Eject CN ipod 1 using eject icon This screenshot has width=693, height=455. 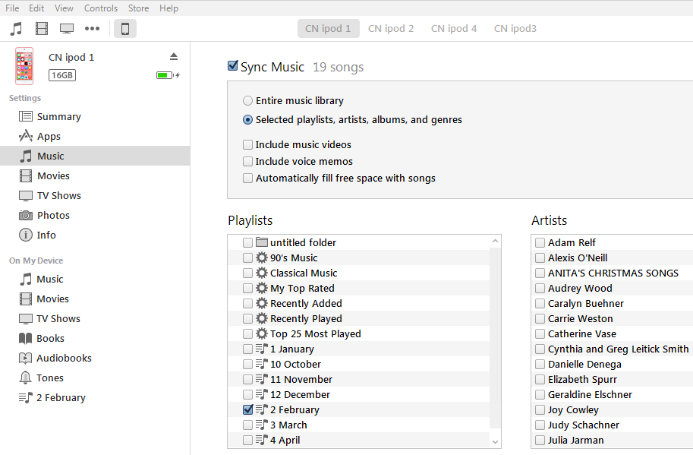tap(174, 57)
